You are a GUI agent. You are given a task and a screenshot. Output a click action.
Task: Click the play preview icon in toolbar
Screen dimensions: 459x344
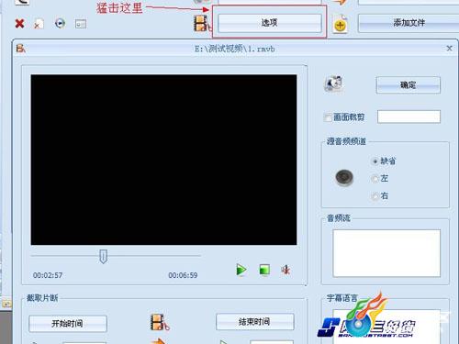tap(60, 23)
